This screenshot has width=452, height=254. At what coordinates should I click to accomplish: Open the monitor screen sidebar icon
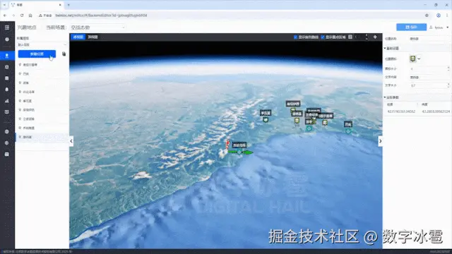coord(7,112)
